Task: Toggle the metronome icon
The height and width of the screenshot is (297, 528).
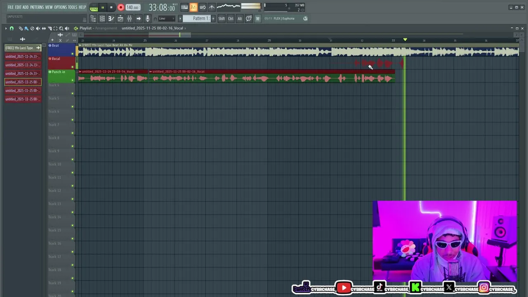Action: coord(212,7)
